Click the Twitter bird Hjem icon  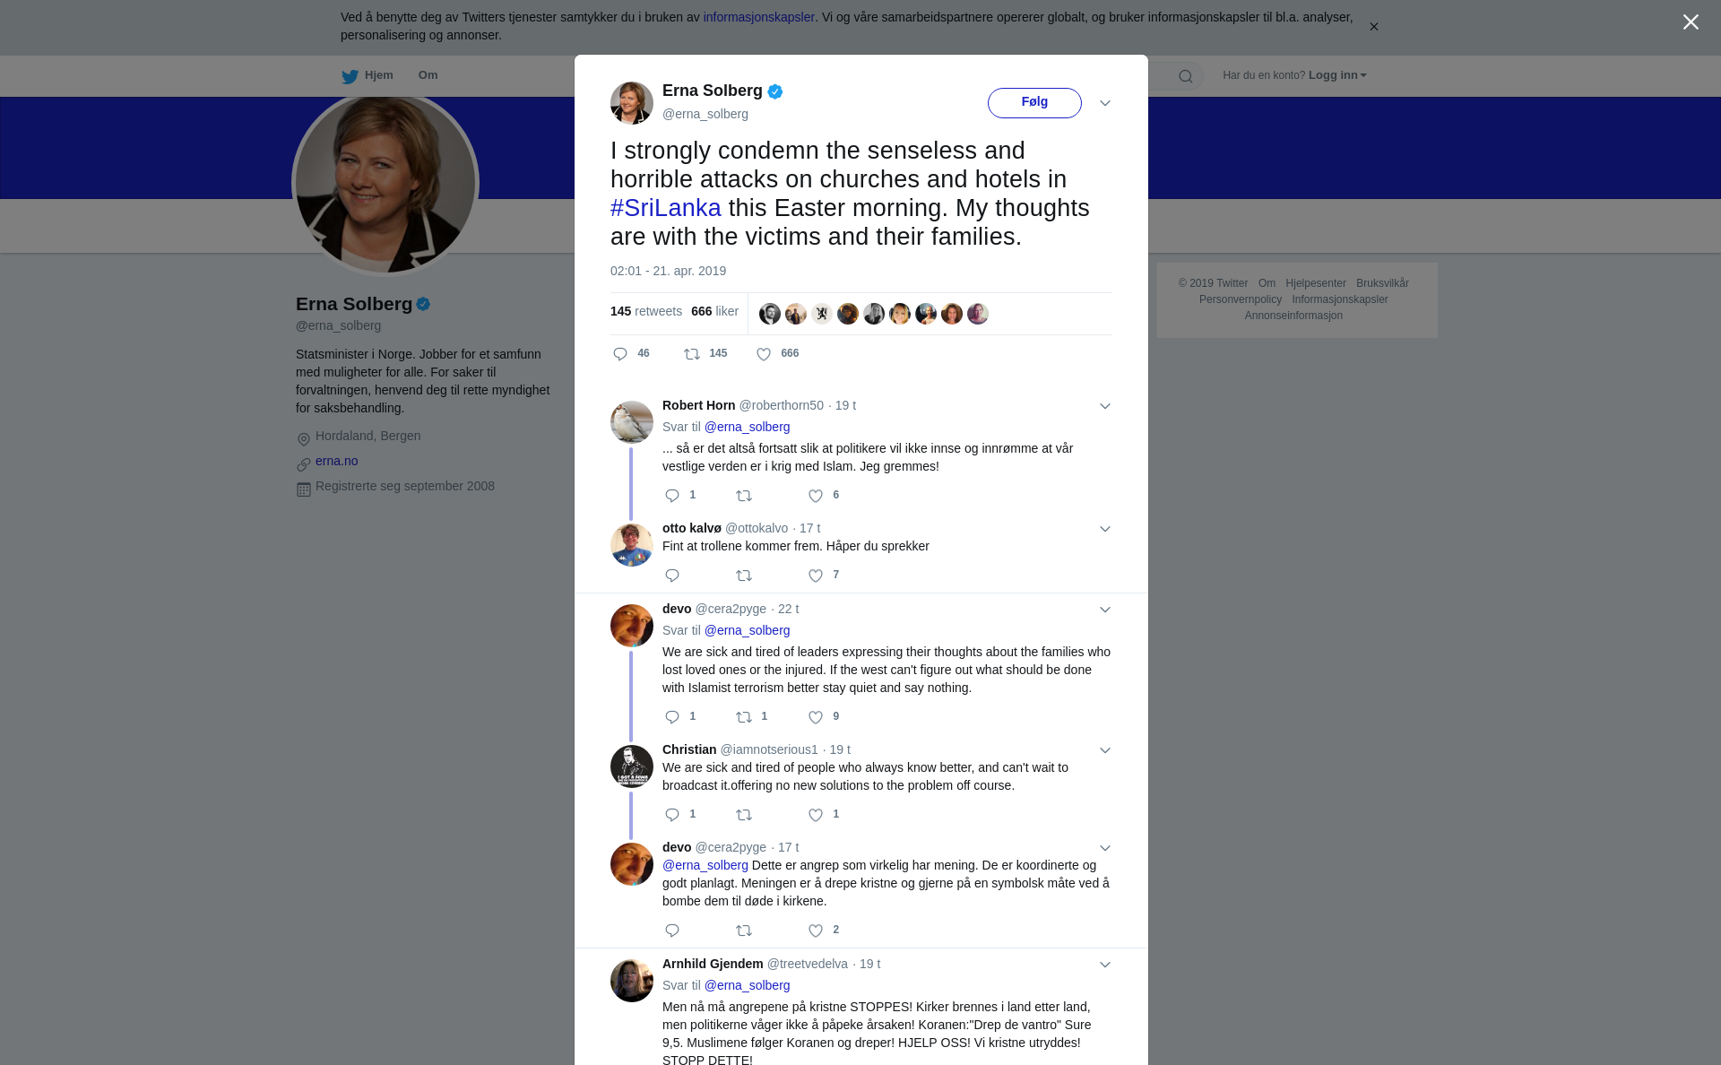pos(350,76)
